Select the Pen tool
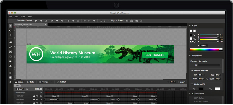The width and height of the screenshot is (233, 105). point(11,47)
